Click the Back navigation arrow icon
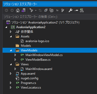97x94 pixels. point(6,11)
